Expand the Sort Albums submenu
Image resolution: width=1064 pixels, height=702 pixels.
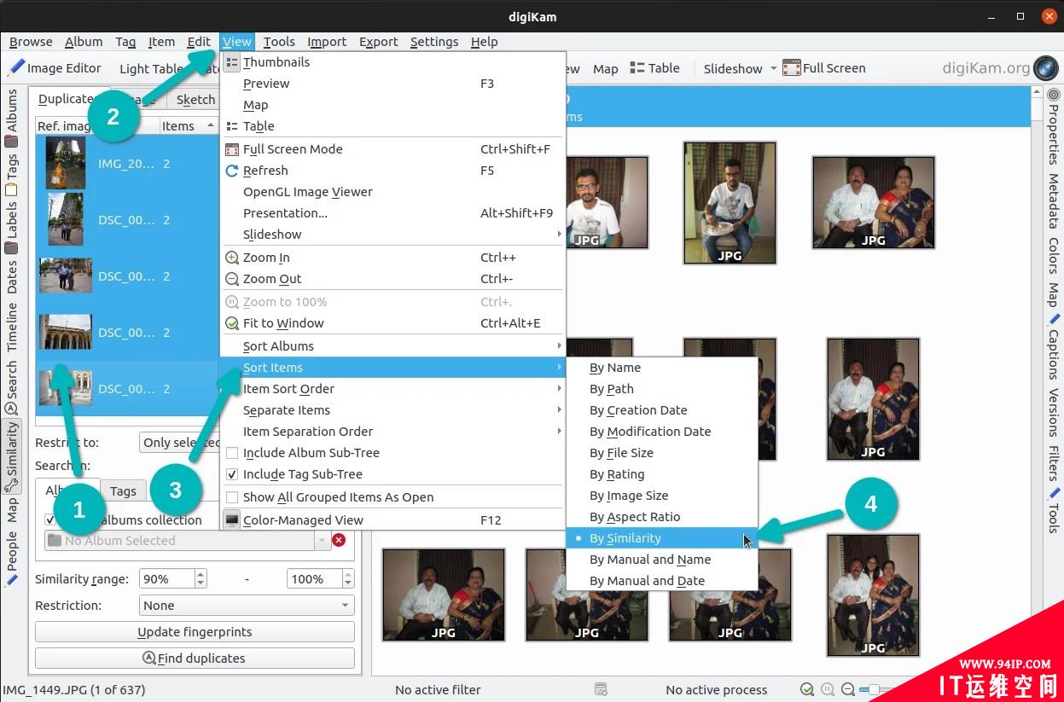pos(393,346)
